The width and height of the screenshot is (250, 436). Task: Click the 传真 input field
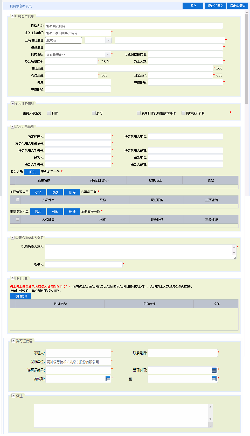(78, 82)
